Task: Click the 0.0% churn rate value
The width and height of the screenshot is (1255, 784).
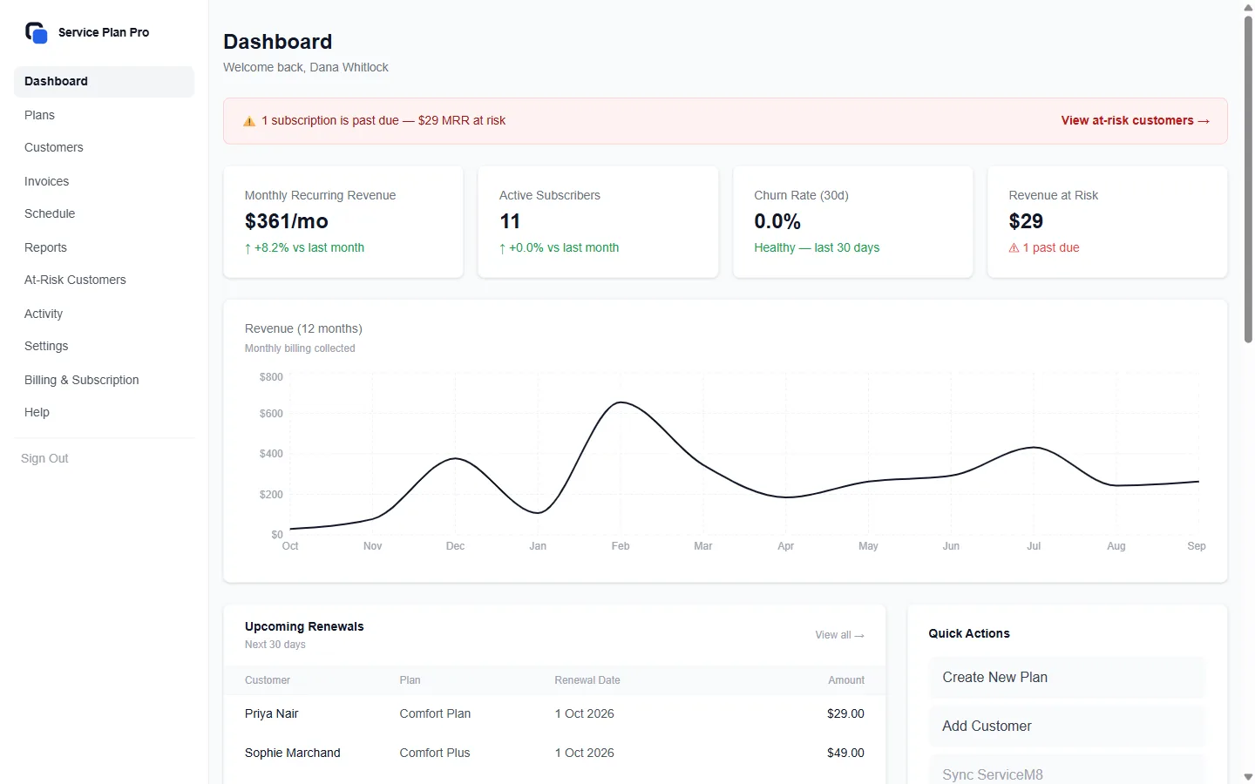Action: 777,221
